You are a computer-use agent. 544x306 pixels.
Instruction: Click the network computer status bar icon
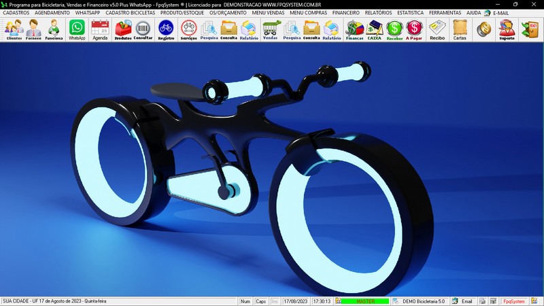pyautogui.click(x=492, y=301)
